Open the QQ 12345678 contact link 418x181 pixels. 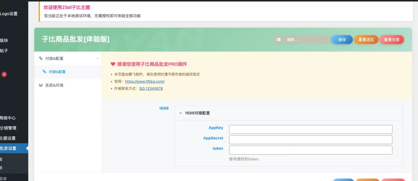click(x=151, y=89)
